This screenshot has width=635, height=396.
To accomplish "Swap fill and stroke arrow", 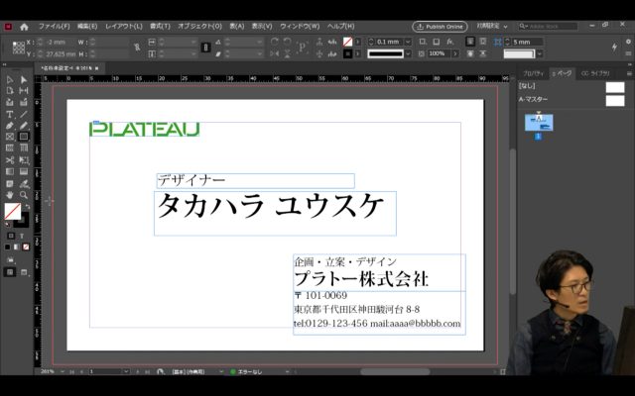I will pyautogui.click(x=27, y=207).
